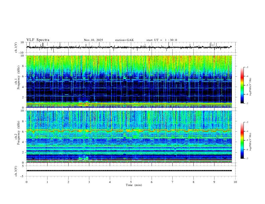Click the "4" kHz tick on ch.1 frequency axis

point(23,87)
